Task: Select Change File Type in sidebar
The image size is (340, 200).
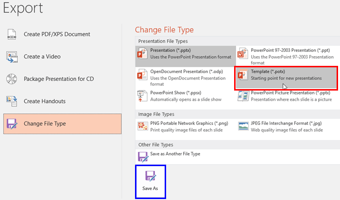Action: pyautogui.click(x=63, y=123)
